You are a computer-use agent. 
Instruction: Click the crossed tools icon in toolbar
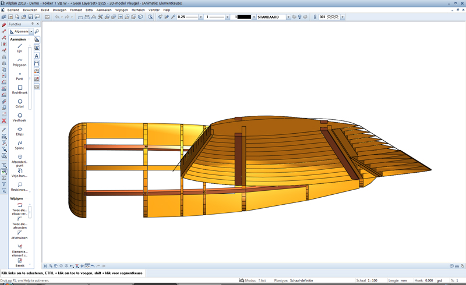(x=100, y=17)
